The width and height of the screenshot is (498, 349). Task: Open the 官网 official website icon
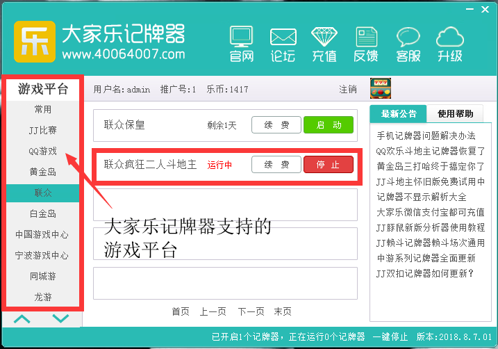tap(242, 44)
